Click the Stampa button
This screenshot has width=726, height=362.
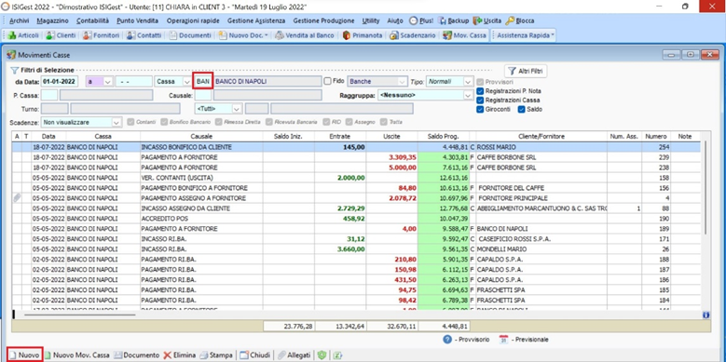click(x=216, y=355)
